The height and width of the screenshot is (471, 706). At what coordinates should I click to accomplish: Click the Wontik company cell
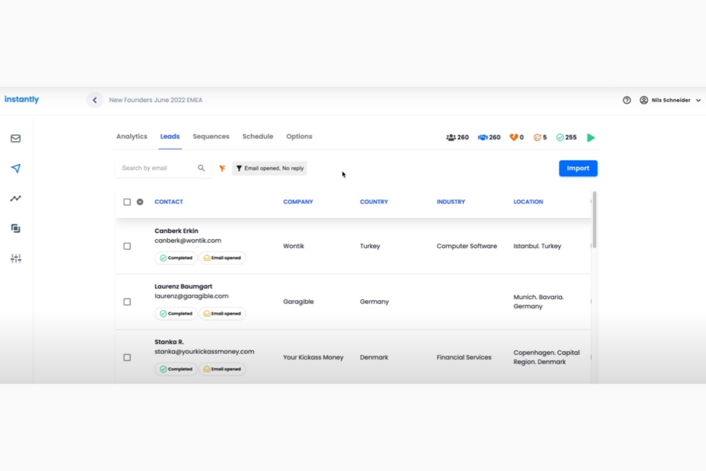coord(293,246)
